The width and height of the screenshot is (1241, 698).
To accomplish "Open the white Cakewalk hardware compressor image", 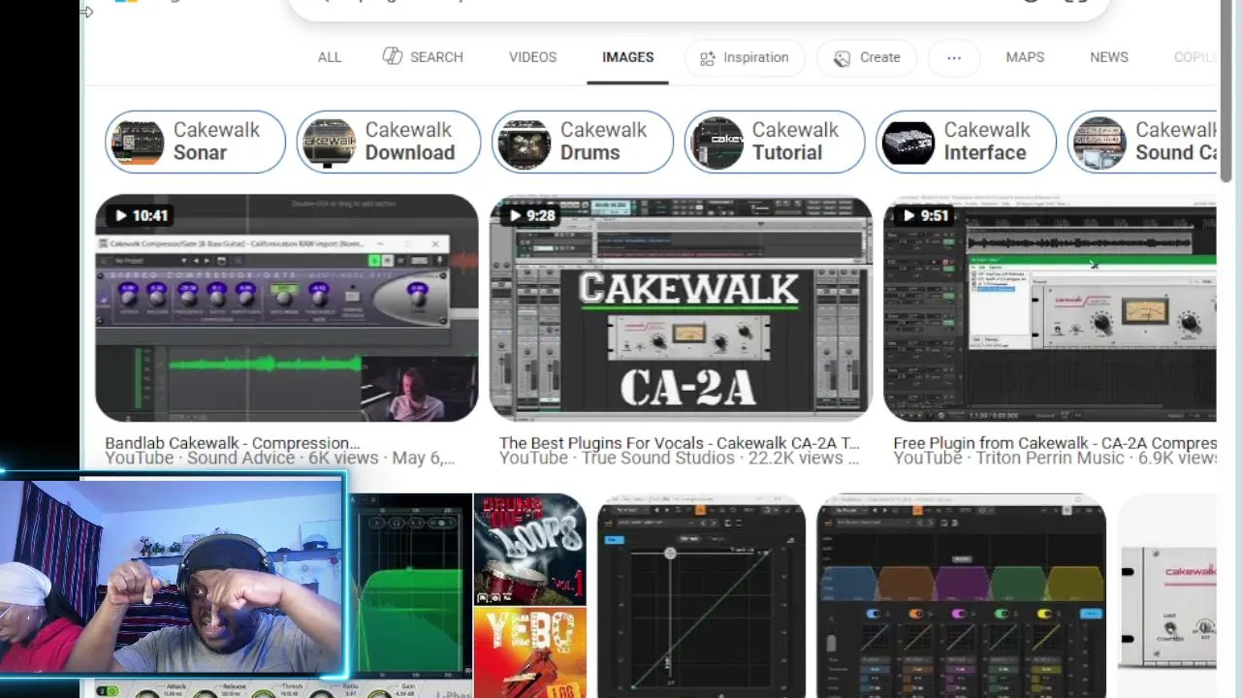I will click(x=1167, y=596).
